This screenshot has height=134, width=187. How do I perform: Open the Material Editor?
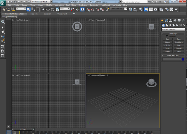coord(161,9)
